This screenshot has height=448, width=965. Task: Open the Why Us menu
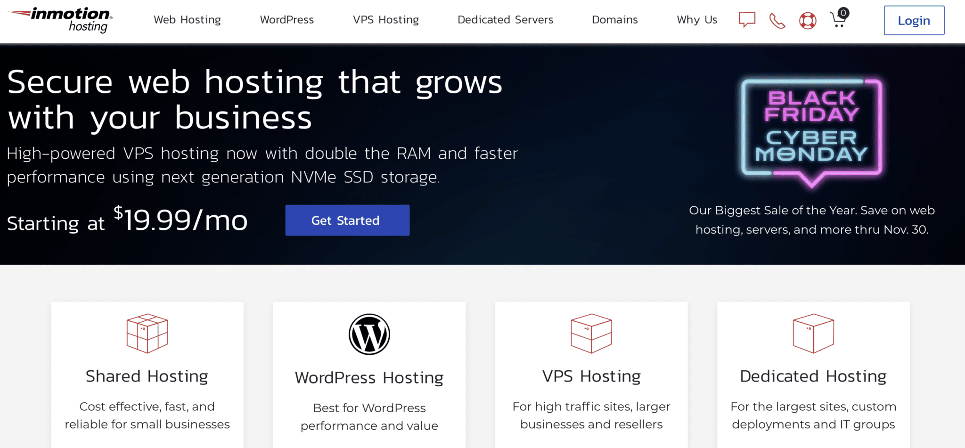tap(697, 20)
